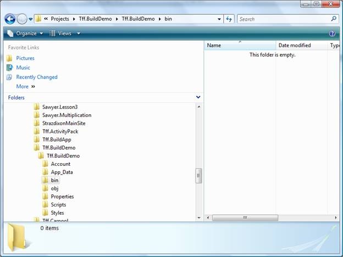Open the Organize dropdown menu

(25, 33)
